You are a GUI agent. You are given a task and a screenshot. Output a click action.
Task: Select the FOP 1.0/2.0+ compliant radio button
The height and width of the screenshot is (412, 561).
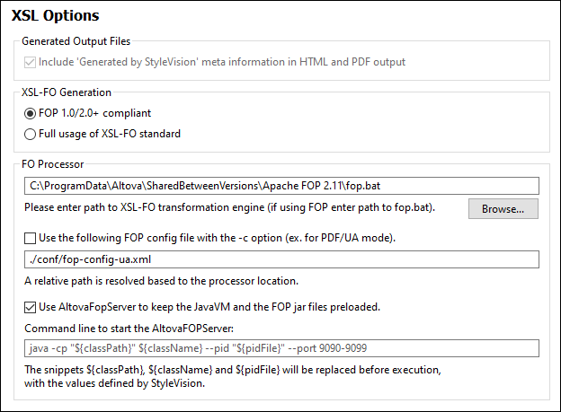[x=31, y=114]
